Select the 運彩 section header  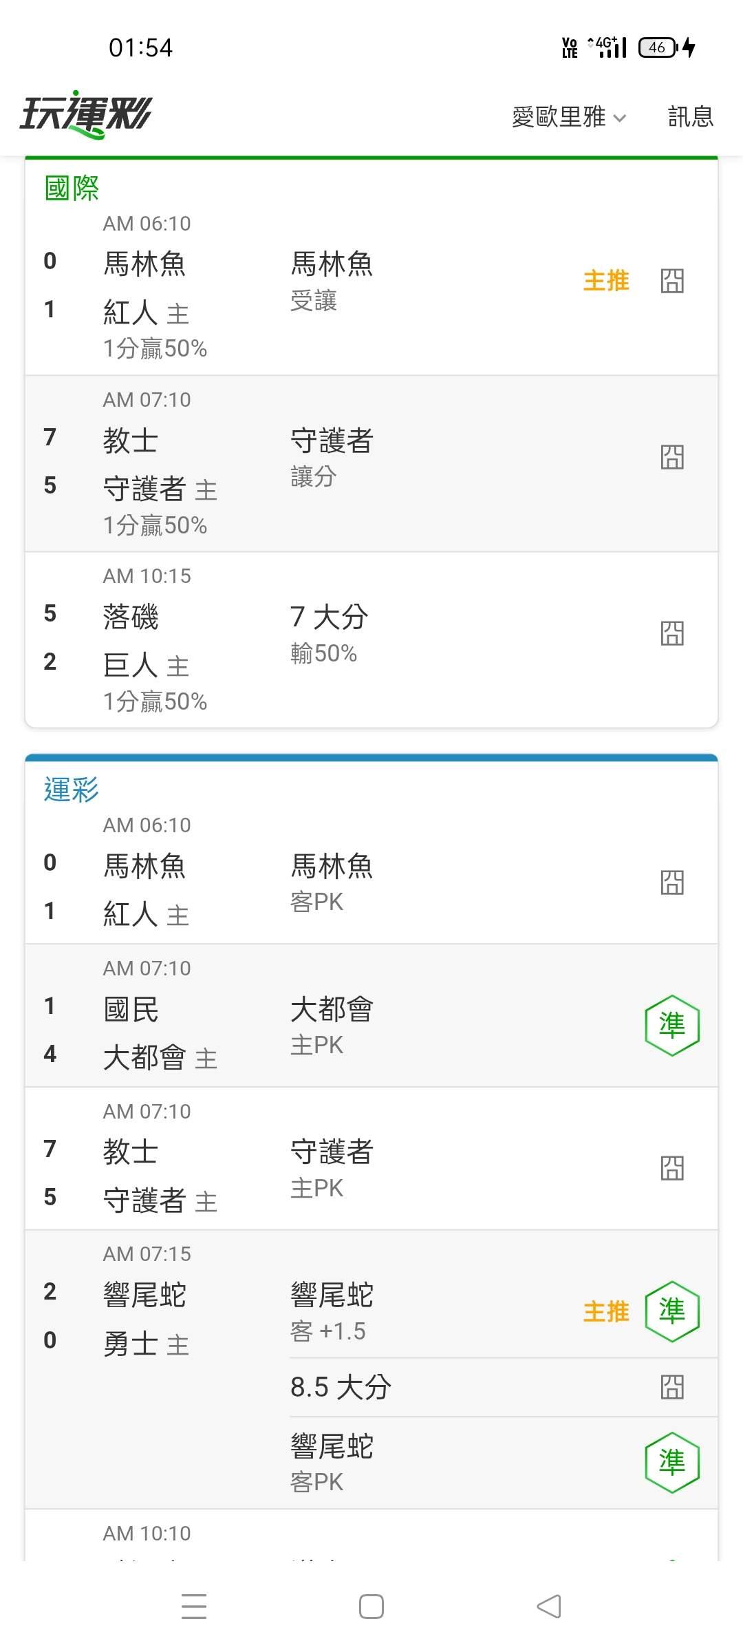tap(72, 790)
